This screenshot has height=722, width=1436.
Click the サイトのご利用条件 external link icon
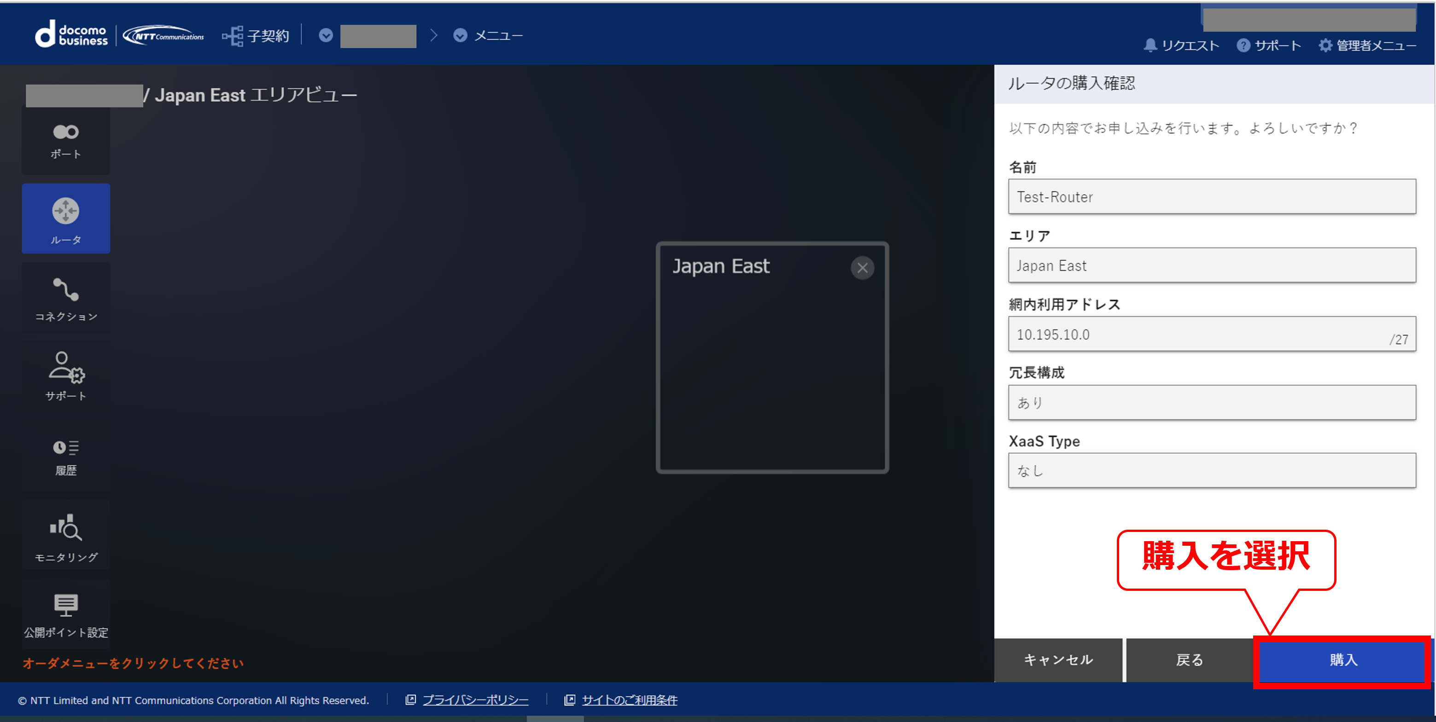(x=570, y=700)
